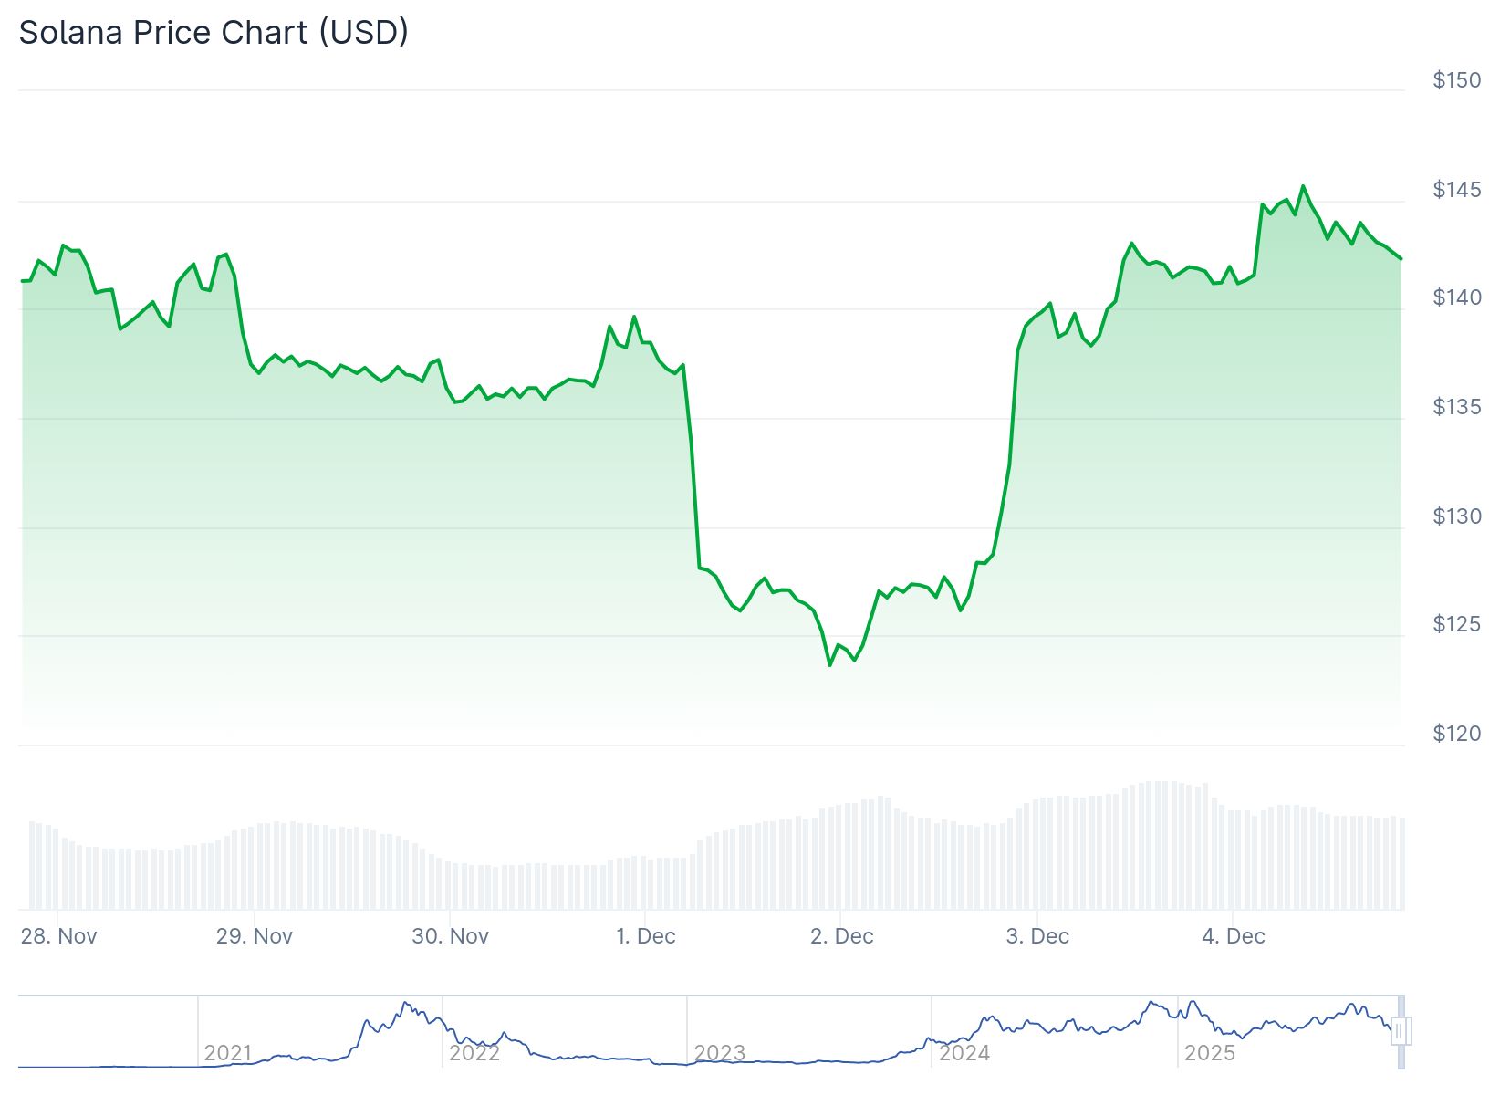Pick the 2024 marker in the navigator
The width and height of the screenshot is (1500, 1095).
coord(964,1053)
